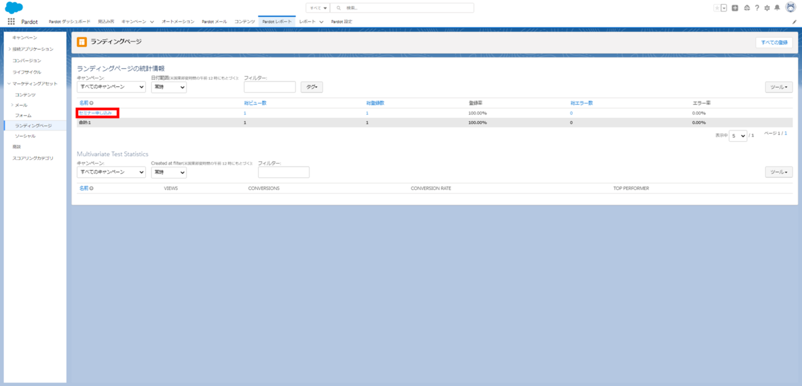Open the App Launcher grid icon

[x=11, y=21]
